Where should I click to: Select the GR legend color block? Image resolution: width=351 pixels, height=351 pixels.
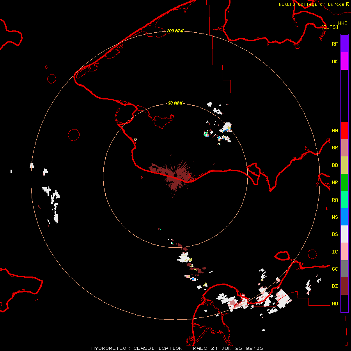tap(344, 148)
